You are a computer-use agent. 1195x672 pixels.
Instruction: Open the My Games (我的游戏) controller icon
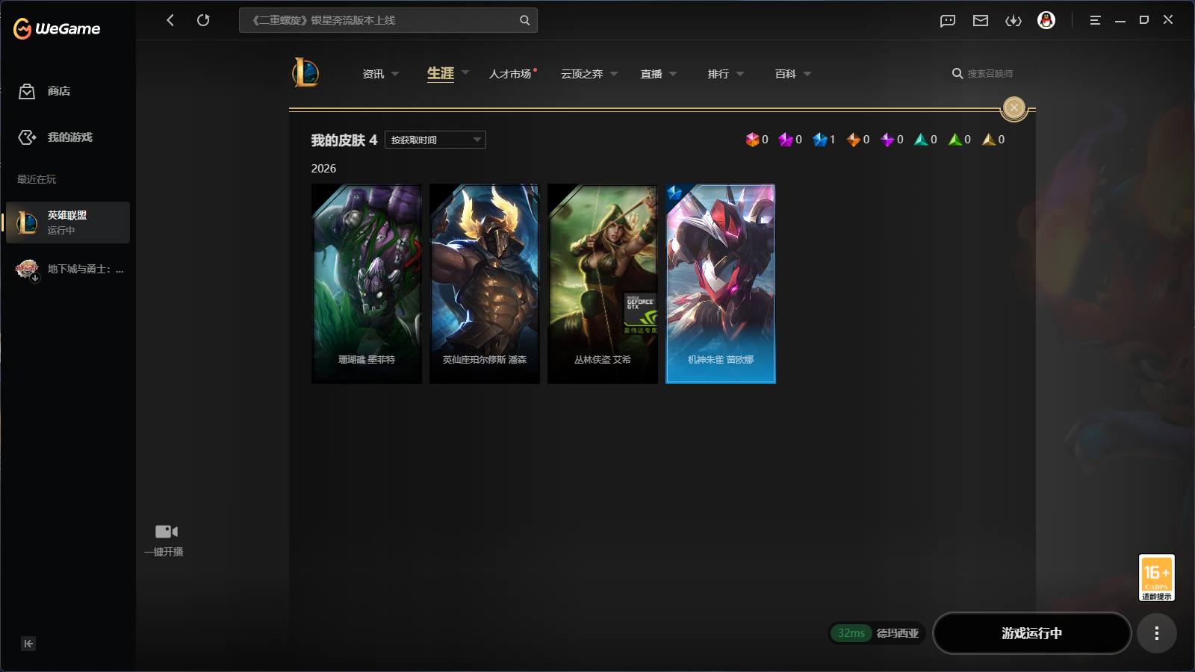pos(27,137)
